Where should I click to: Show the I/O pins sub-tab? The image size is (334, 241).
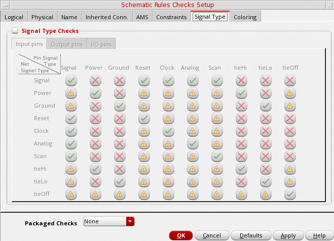(x=102, y=44)
